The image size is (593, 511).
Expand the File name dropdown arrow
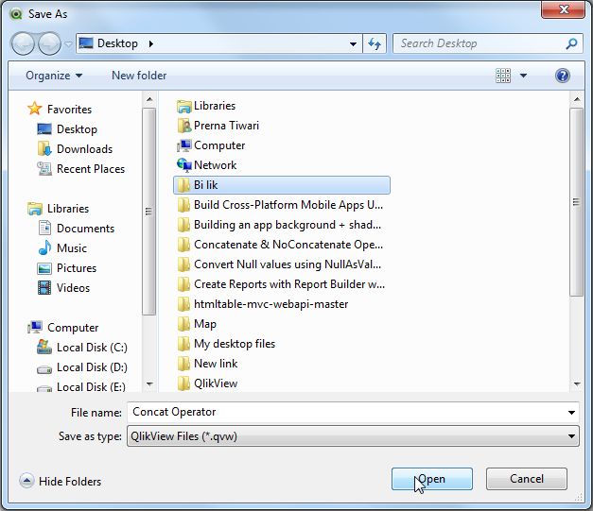571,413
